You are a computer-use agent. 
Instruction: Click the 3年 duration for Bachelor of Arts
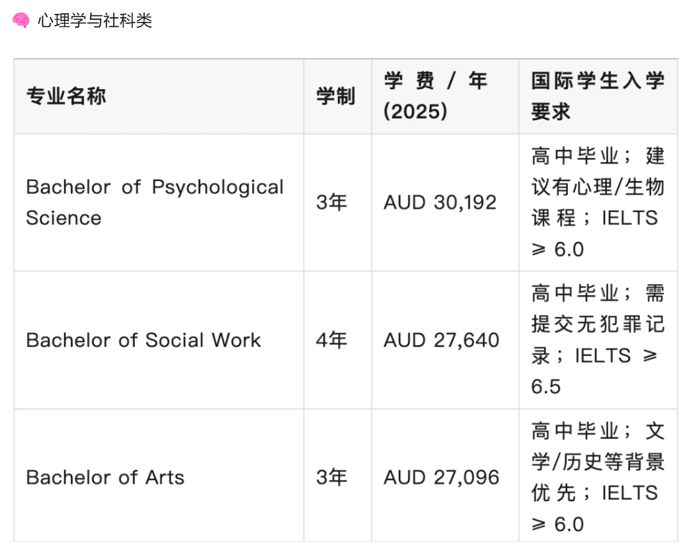[332, 478]
